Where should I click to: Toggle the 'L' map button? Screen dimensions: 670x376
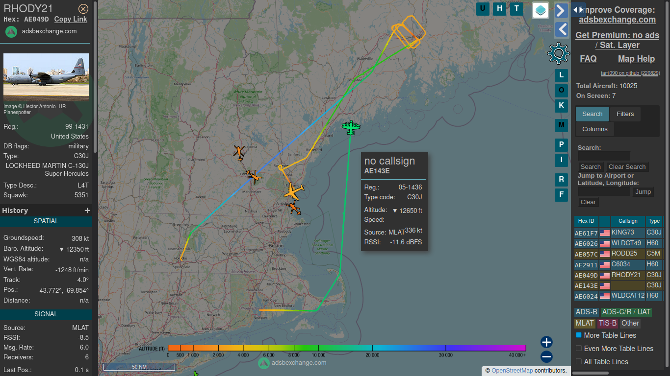[562, 75]
